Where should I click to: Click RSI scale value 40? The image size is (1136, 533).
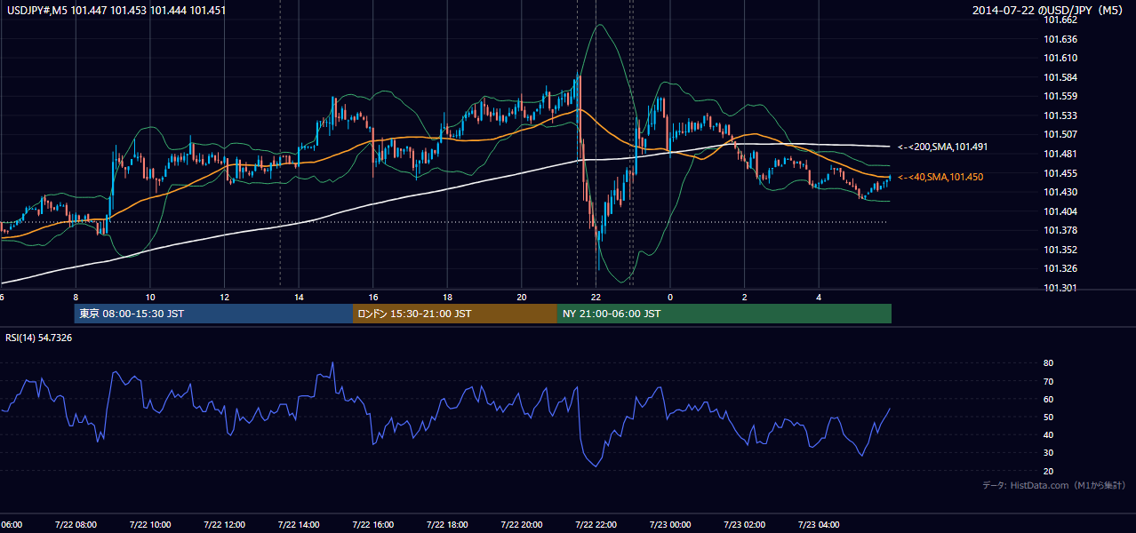pyautogui.click(x=1049, y=434)
